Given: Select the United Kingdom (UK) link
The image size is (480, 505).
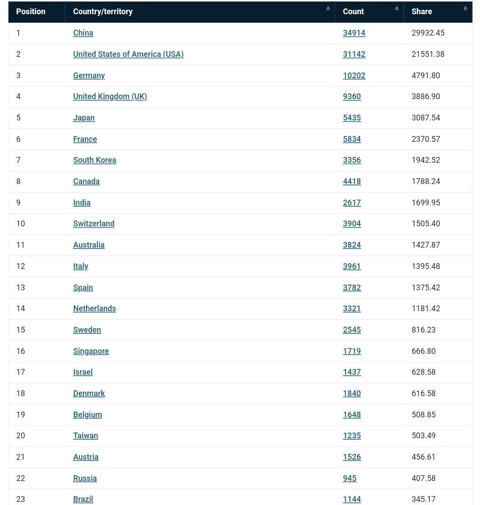Looking at the screenshot, I should click(x=110, y=96).
